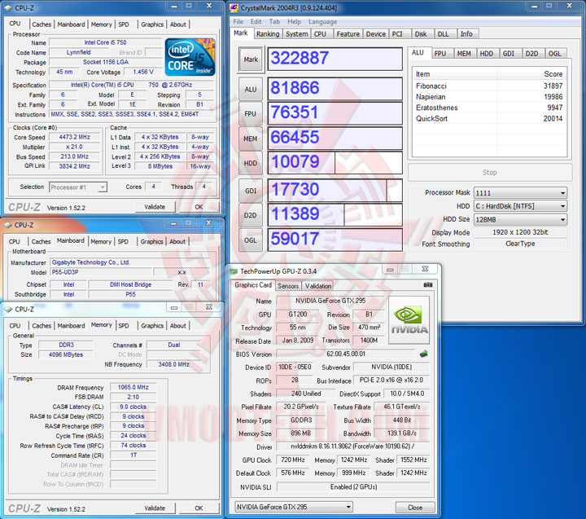
Task: Click the Close button in GPU-Z
Action: [x=415, y=508]
